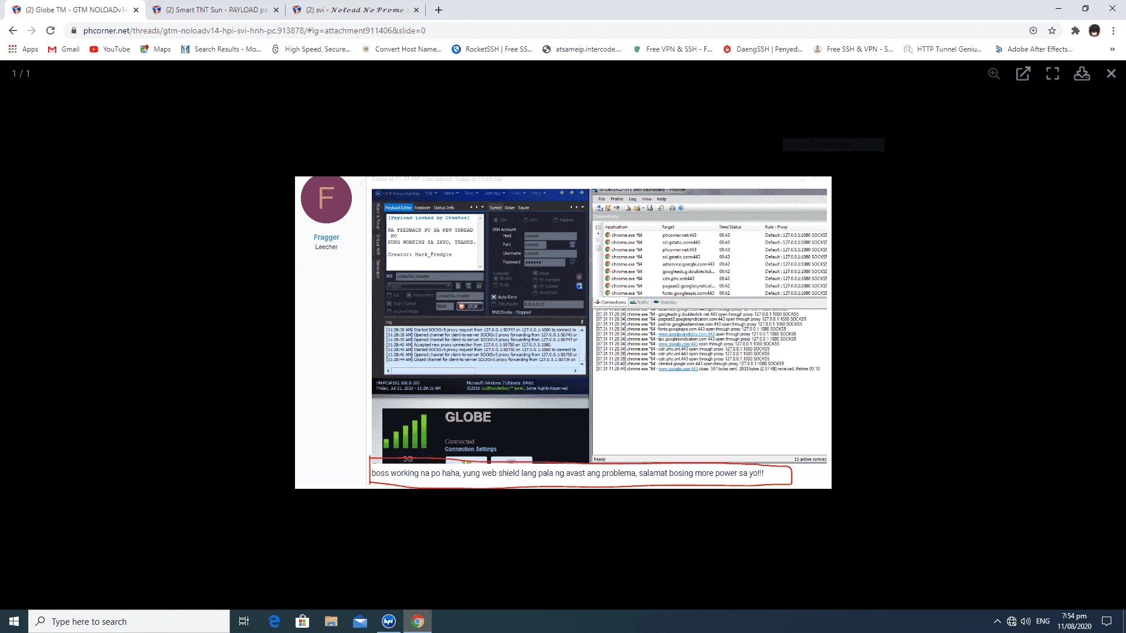The width and height of the screenshot is (1126, 633).
Task: Open the Extensions puzzle menu
Action: click(x=1075, y=30)
